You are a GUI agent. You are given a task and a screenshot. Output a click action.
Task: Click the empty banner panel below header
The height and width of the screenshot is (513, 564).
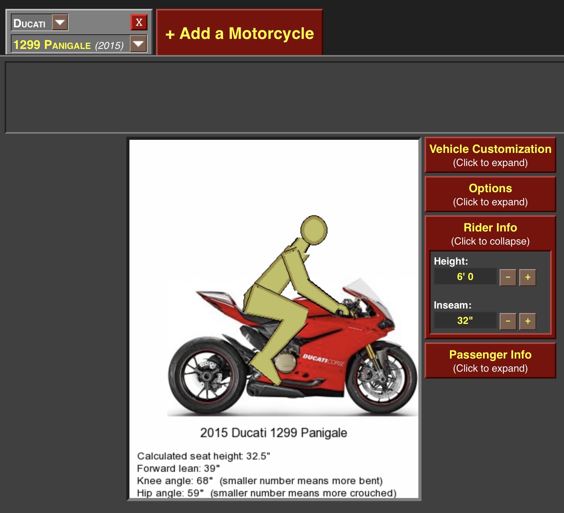click(x=284, y=97)
